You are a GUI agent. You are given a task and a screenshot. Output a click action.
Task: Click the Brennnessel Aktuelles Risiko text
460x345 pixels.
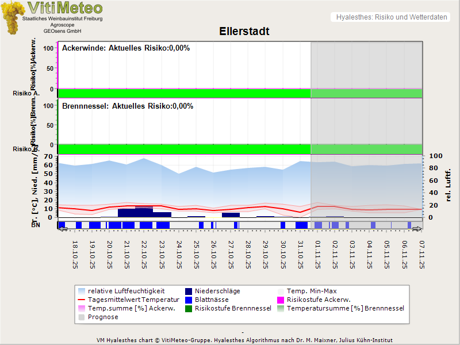coord(128,106)
